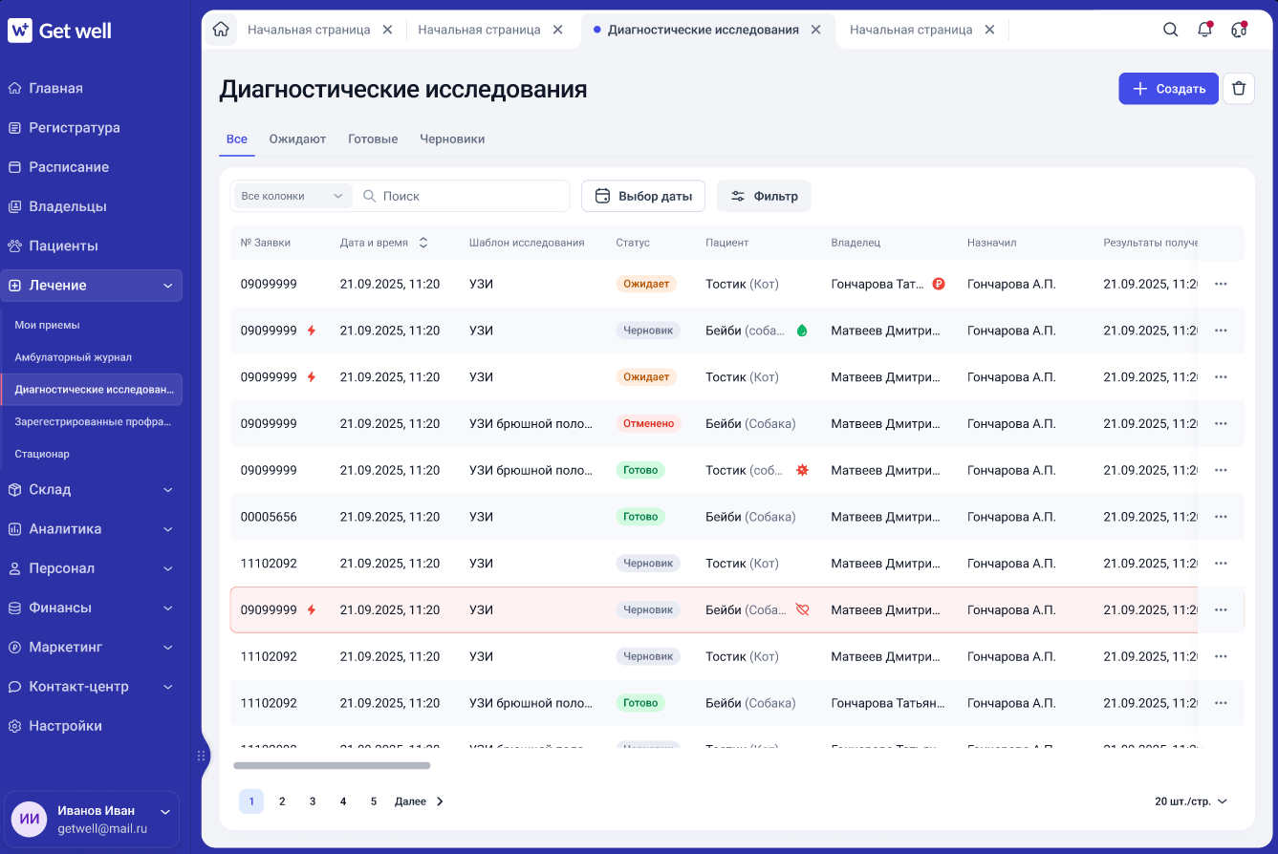1278x854 pixels.
Task: Click the ИИ user avatar
Action: click(x=29, y=820)
